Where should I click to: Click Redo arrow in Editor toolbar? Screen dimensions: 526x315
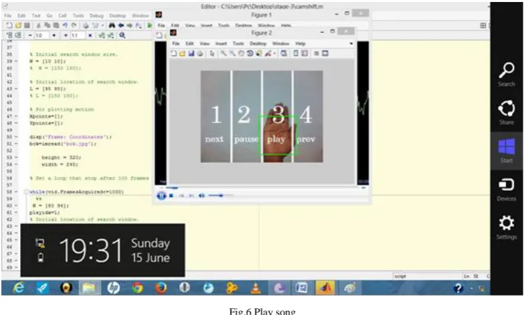click(x=74, y=25)
